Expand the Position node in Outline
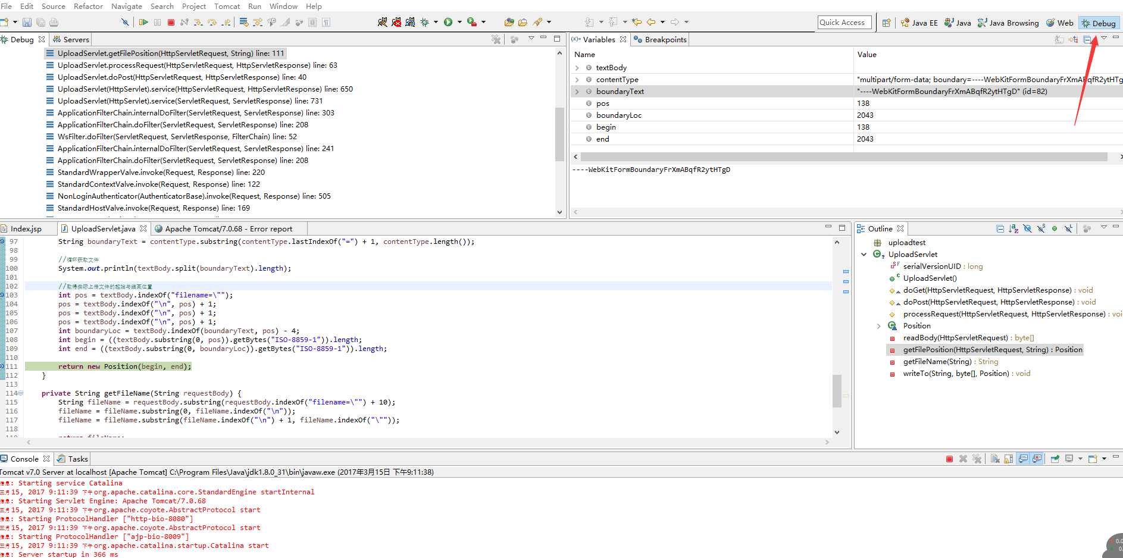This screenshot has width=1123, height=558. [878, 326]
